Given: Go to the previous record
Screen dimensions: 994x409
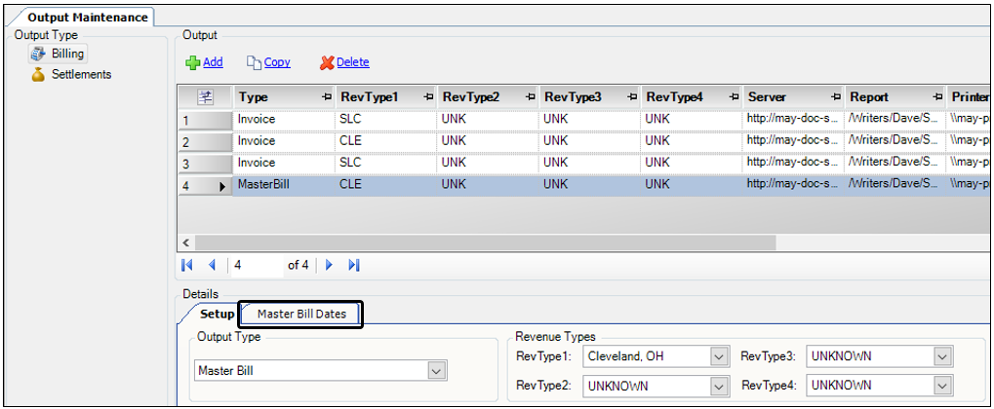Looking at the screenshot, I should coord(212,265).
